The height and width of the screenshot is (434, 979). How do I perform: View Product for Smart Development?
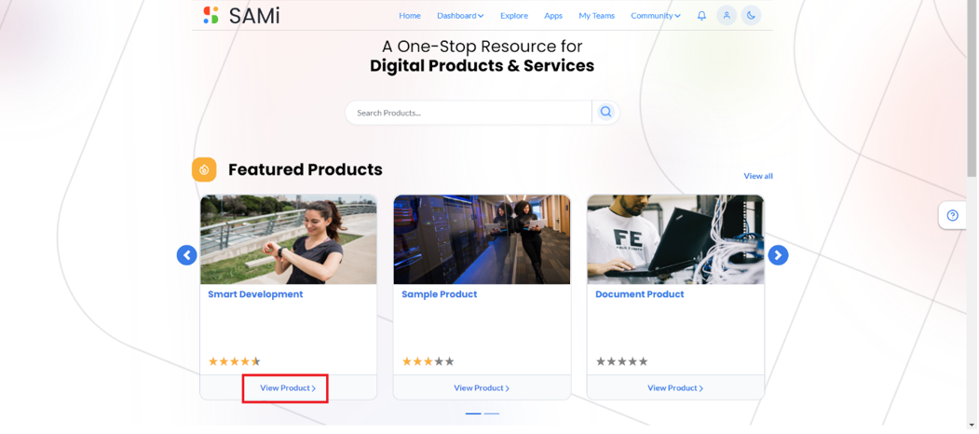click(288, 387)
